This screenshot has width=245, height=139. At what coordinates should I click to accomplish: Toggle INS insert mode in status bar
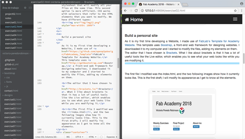pos(68,137)
